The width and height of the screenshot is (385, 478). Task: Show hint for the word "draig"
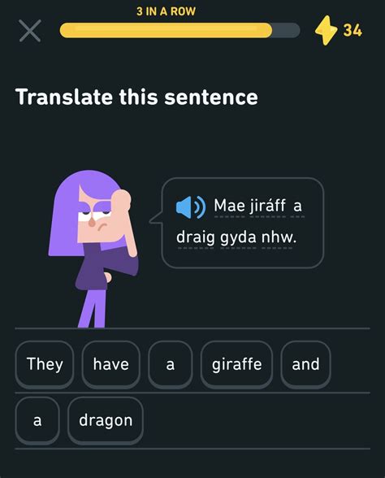click(196, 237)
